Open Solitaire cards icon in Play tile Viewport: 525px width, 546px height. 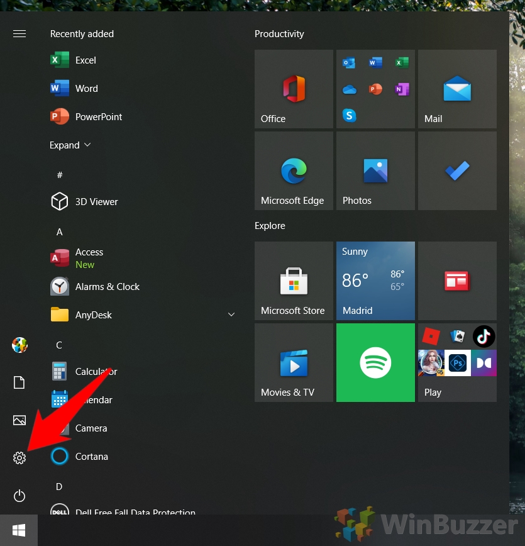(x=458, y=337)
